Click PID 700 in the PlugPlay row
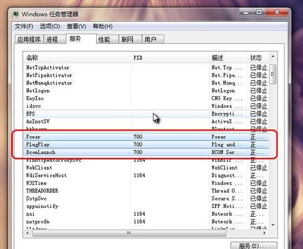303x249 pixels. pos(138,145)
